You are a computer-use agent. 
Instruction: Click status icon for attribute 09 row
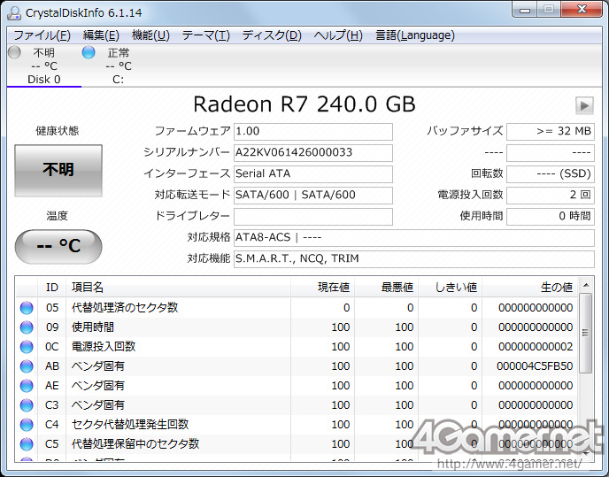27,327
